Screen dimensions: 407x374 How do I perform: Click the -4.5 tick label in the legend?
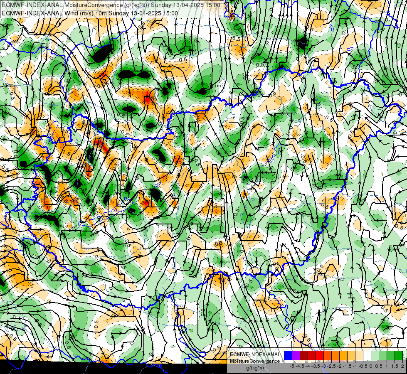coord(300,366)
